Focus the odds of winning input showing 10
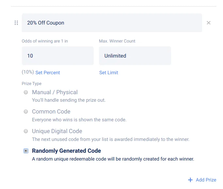The width and height of the screenshot is (223, 189). (x=57, y=56)
